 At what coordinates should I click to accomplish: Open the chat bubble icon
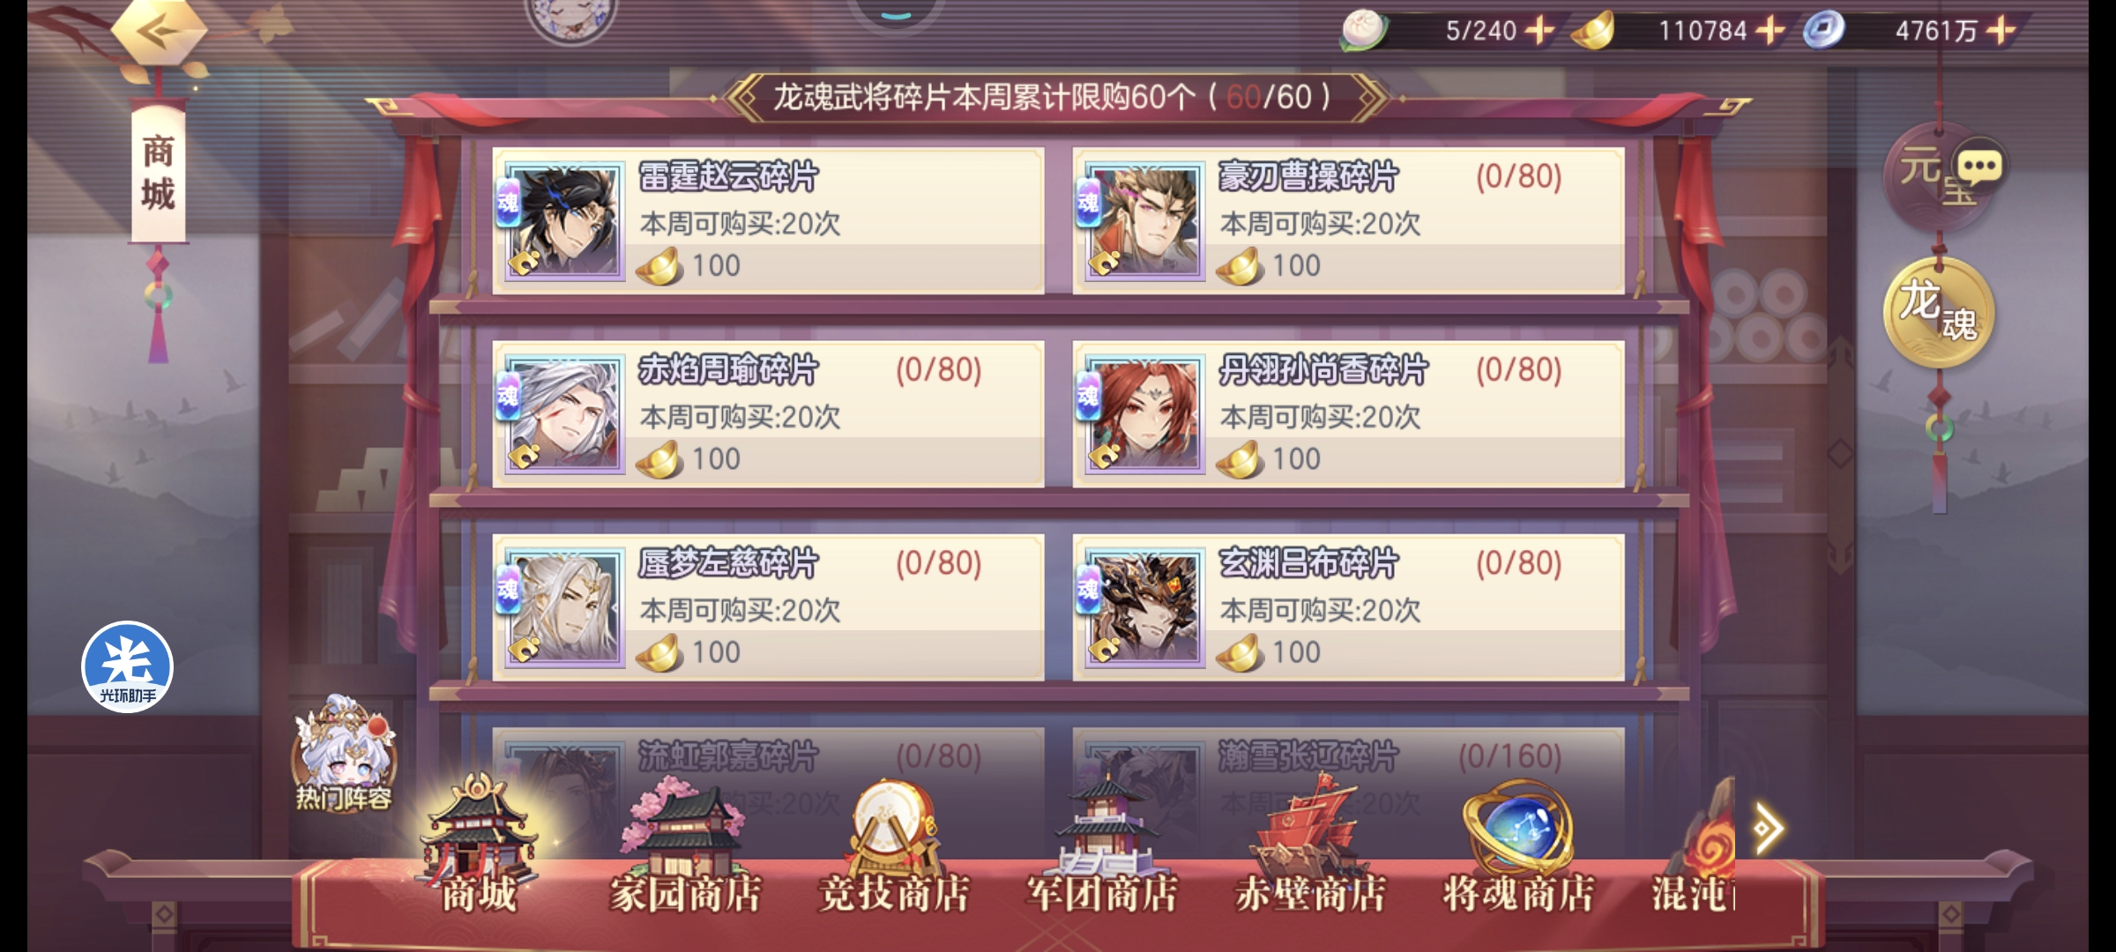click(1979, 167)
